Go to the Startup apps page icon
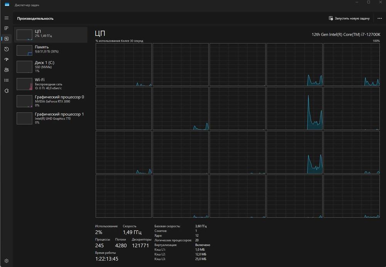Screen dimensions: 386x267 tap(6, 60)
